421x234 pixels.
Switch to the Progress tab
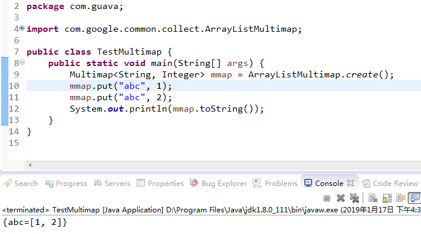(x=66, y=184)
